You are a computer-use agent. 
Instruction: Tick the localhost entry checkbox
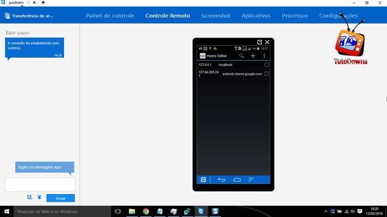tap(267, 64)
